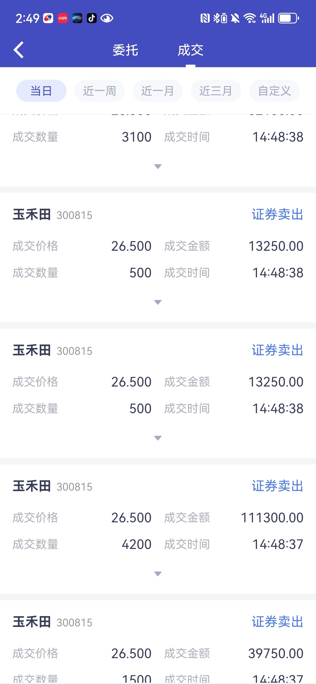Tap the battery indicator icon

[x=288, y=18]
